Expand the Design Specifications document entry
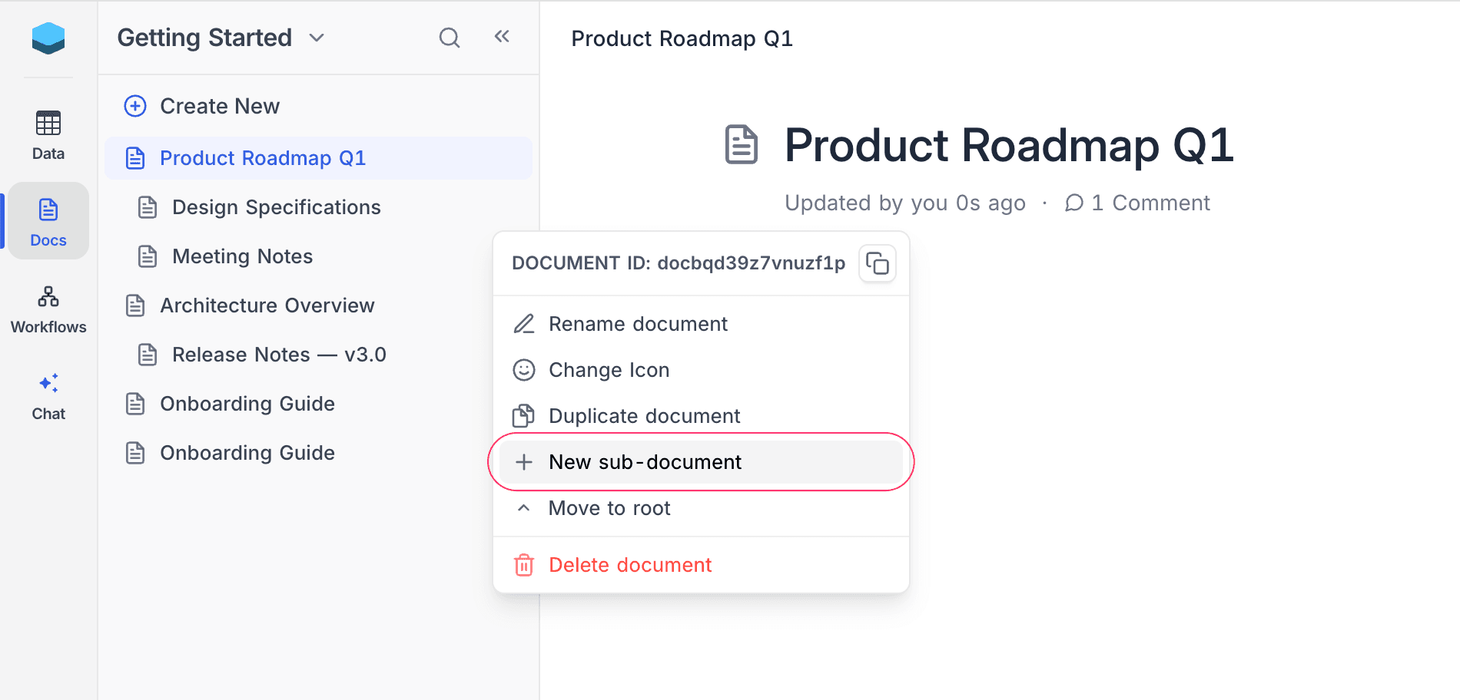 click(x=276, y=206)
